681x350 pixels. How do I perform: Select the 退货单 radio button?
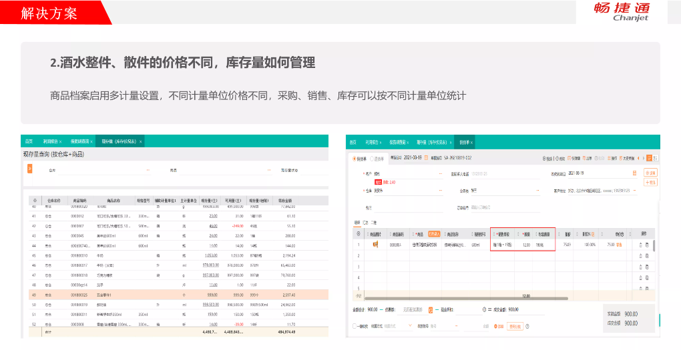372,159
